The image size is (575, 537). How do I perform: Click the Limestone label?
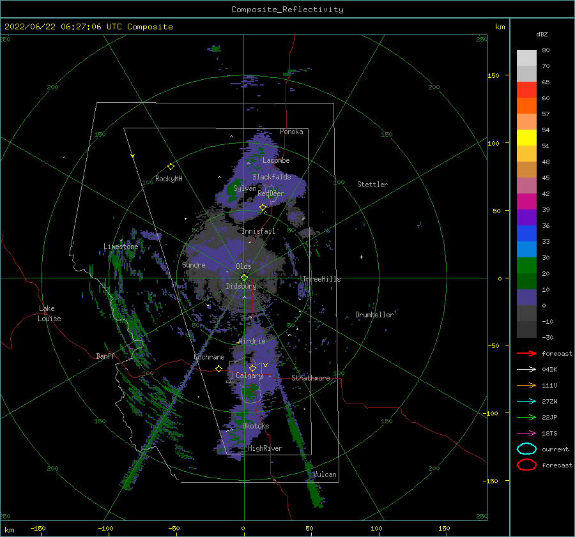coord(121,246)
